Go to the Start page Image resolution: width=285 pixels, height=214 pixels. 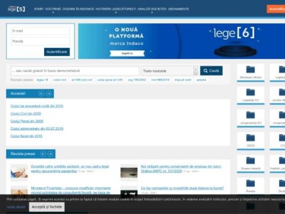(39, 9)
